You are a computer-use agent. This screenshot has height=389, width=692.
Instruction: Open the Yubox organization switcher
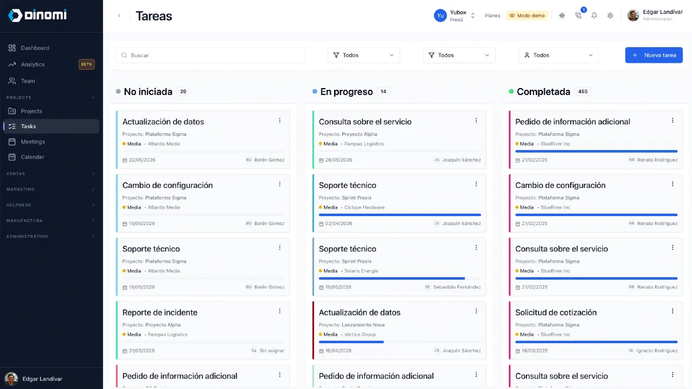click(455, 16)
